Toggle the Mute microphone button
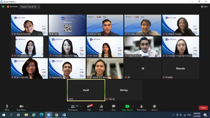210x118 pixels. 7,107
